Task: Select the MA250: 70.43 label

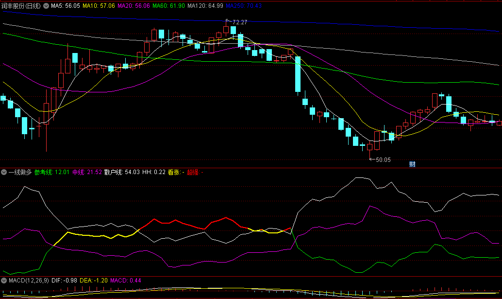Action: point(244,6)
